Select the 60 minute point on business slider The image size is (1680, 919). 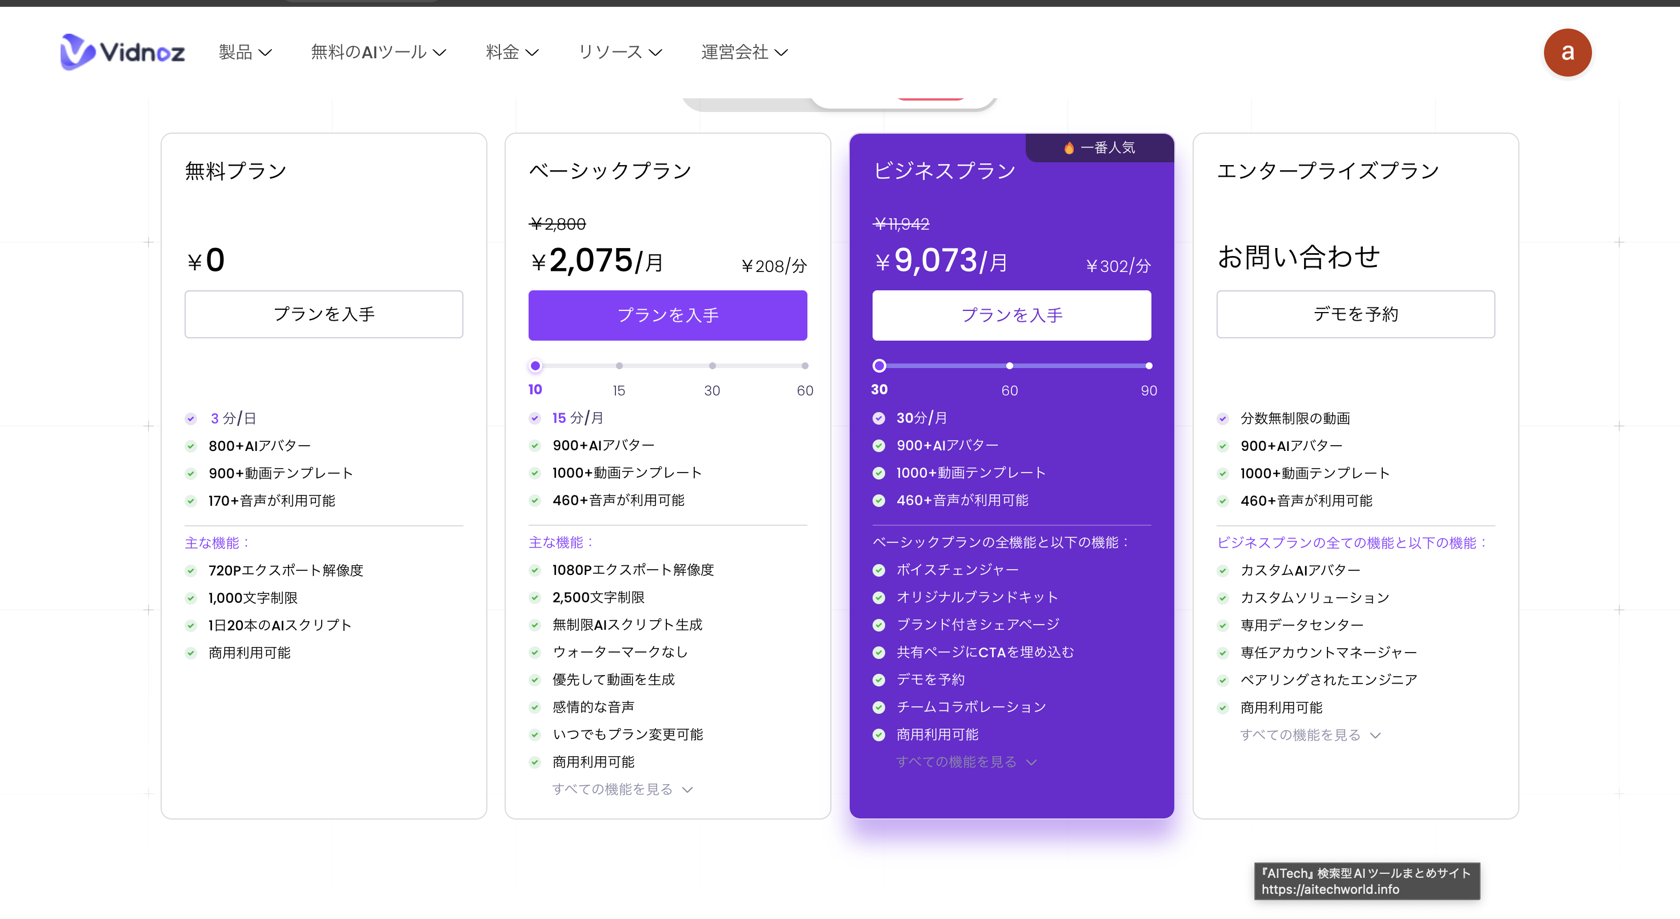[1009, 366]
